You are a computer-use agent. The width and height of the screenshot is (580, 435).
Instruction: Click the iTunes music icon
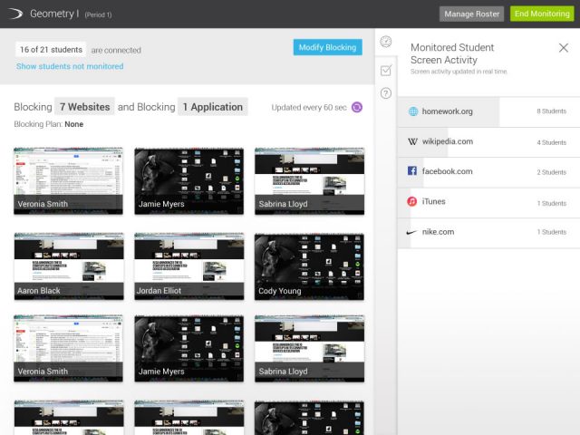click(412, 201)
